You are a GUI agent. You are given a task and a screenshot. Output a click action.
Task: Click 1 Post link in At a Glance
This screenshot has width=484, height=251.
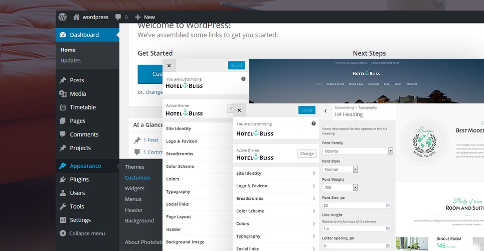tap(150, 141)
